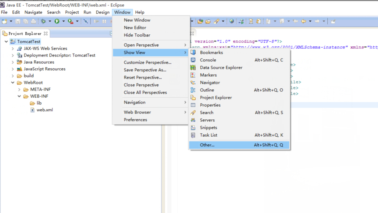The image size is (378, 213).
Task: Open the Project menu
Action: [x=72, y=12]
